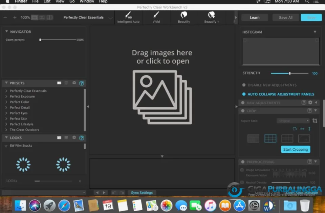Open the Help menu
The height and width of the screenshot is (213, 325).
click(103, 2)
